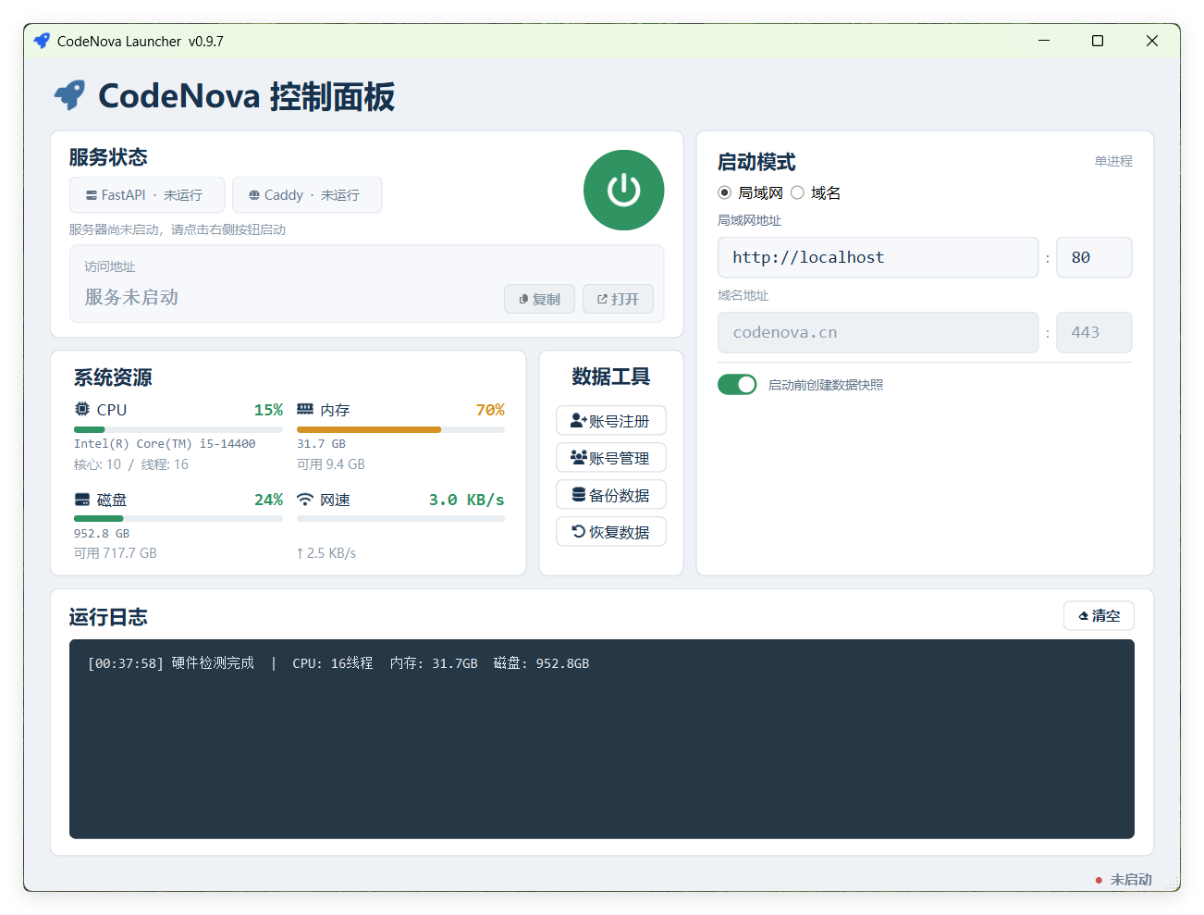Open 账号注册 account registration
Screen dimensions: 1204x915
[x=611, y=421]
